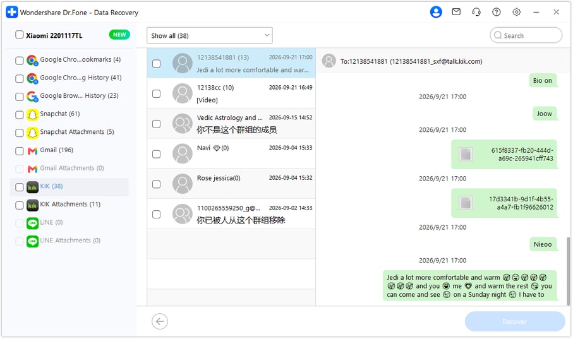Select Snapchat (61) in sidebar
The height and width of the screenshot is (339, 573).
point(60,114)
